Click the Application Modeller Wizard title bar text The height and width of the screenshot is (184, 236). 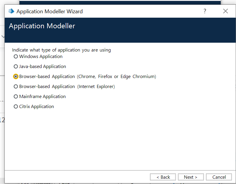click(x=49, y=11)
